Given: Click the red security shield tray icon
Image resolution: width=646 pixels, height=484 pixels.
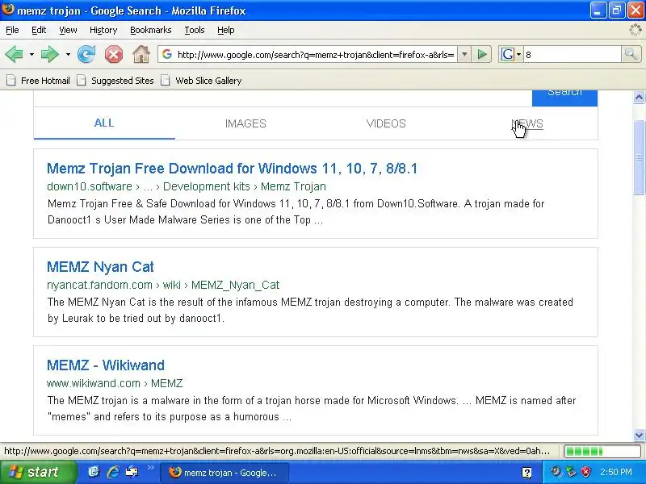Looking at the screenshot, I should (585, 472).
